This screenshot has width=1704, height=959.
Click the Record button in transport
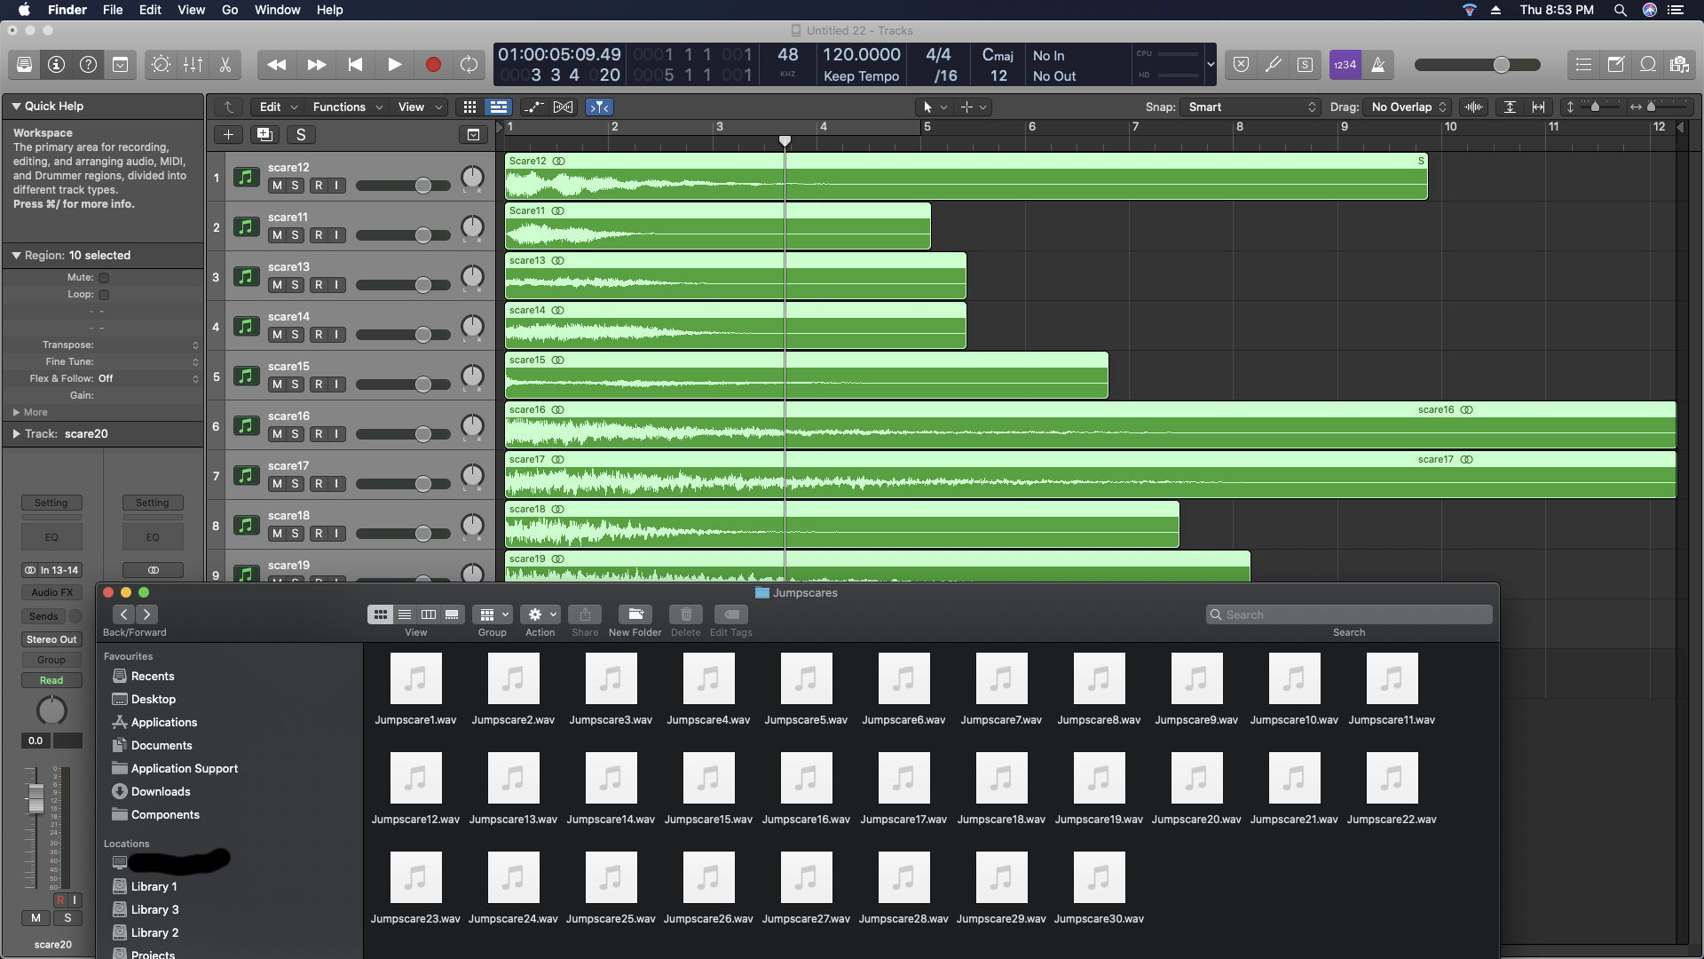[x=433, y=65]
